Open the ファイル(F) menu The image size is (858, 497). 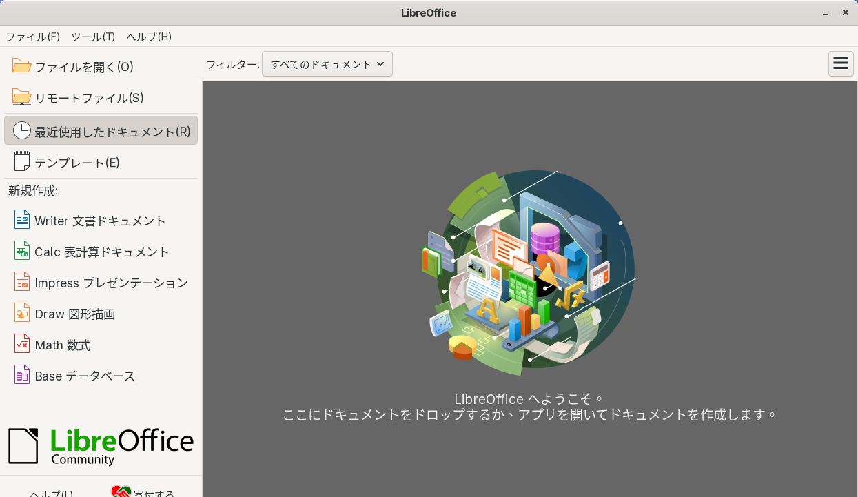(33, 37)
